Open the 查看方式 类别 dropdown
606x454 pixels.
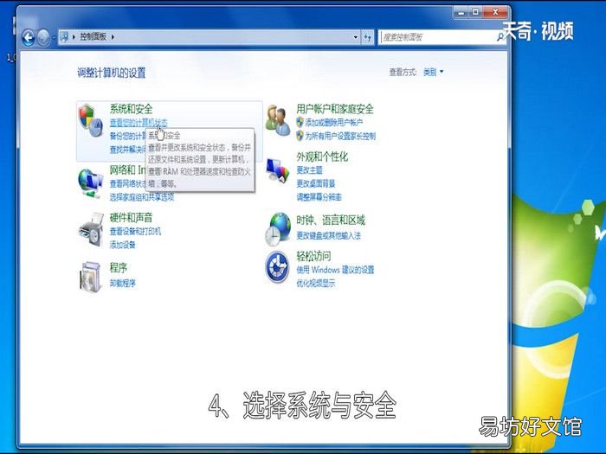click(x=433, y=72)
